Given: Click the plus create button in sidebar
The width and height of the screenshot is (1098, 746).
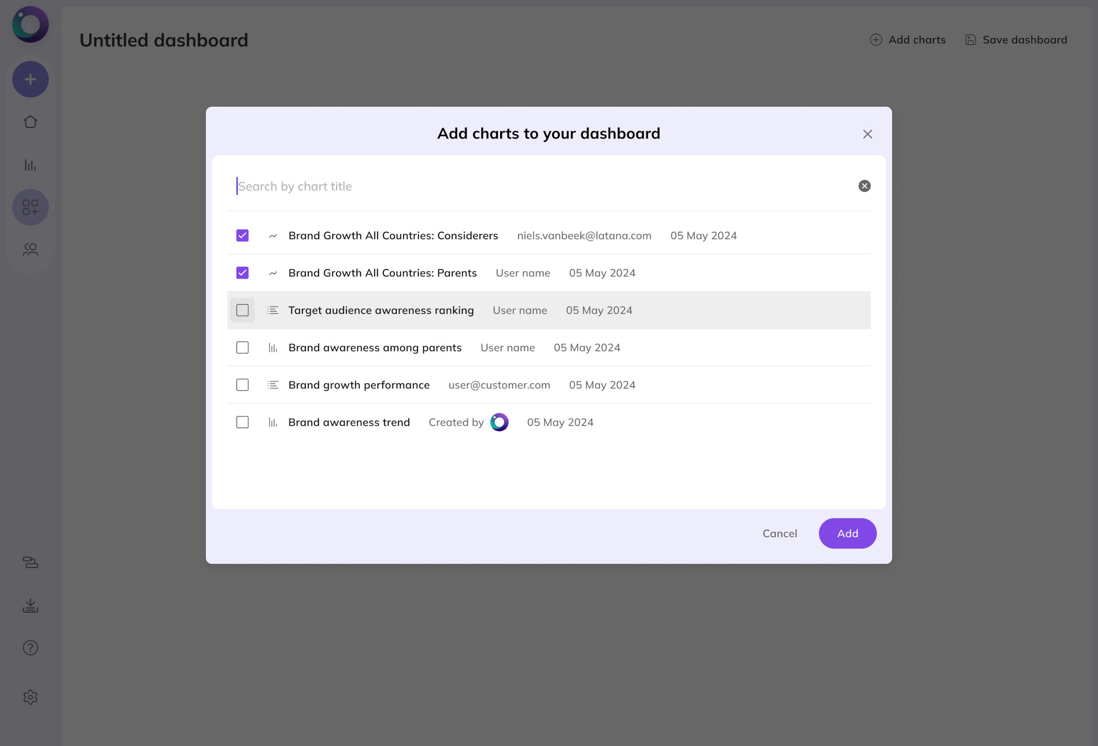Looking at the screenshot, I should [30, 79].
